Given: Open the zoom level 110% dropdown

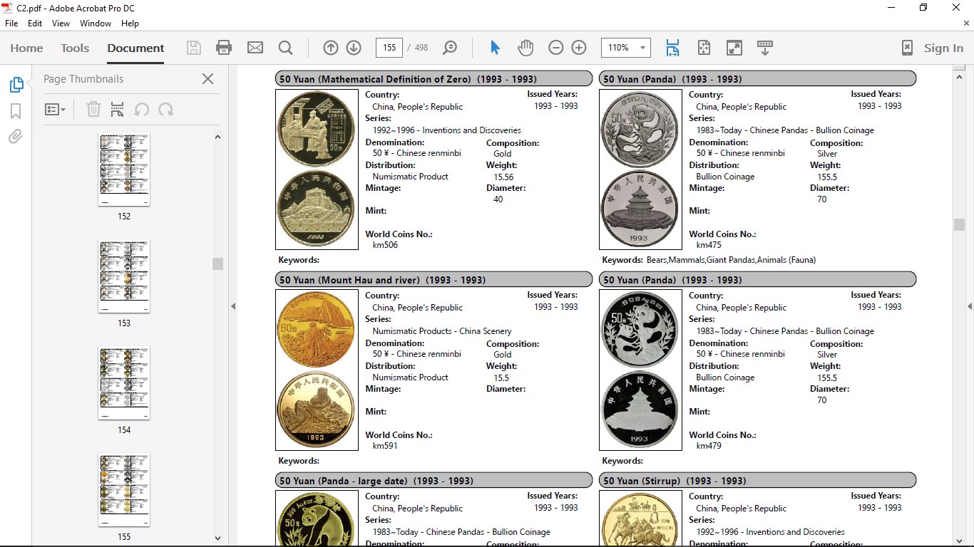Looking at the screenshot, I should click(625, 47).
